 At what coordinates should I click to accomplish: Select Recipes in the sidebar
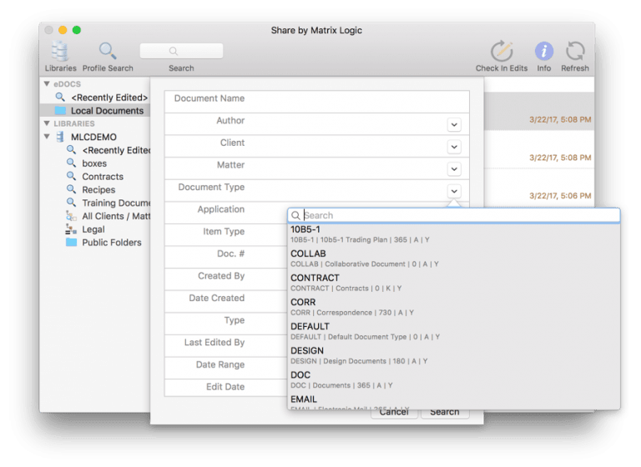tap(98, 189)
